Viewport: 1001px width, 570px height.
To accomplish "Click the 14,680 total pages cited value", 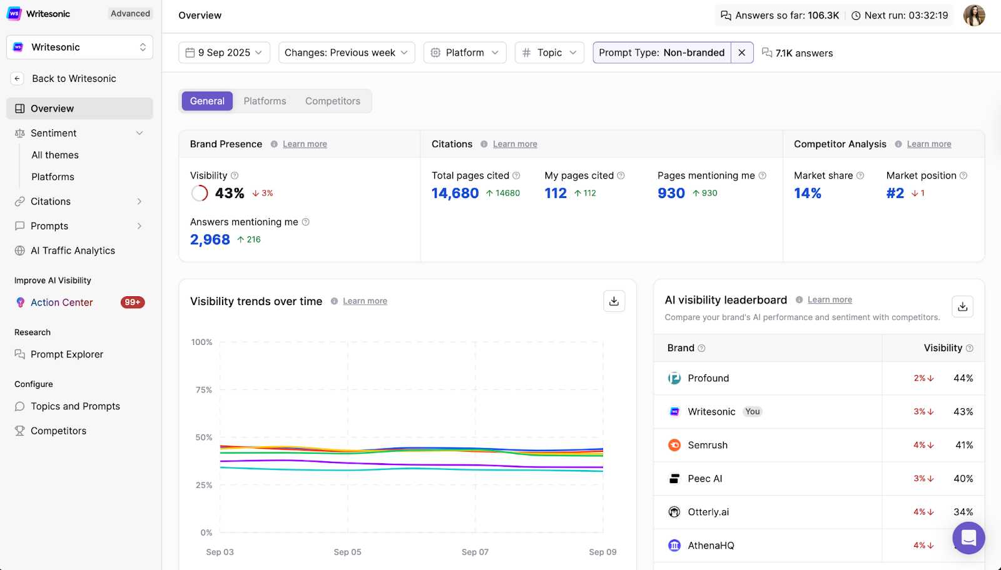I will click(455, 193).
